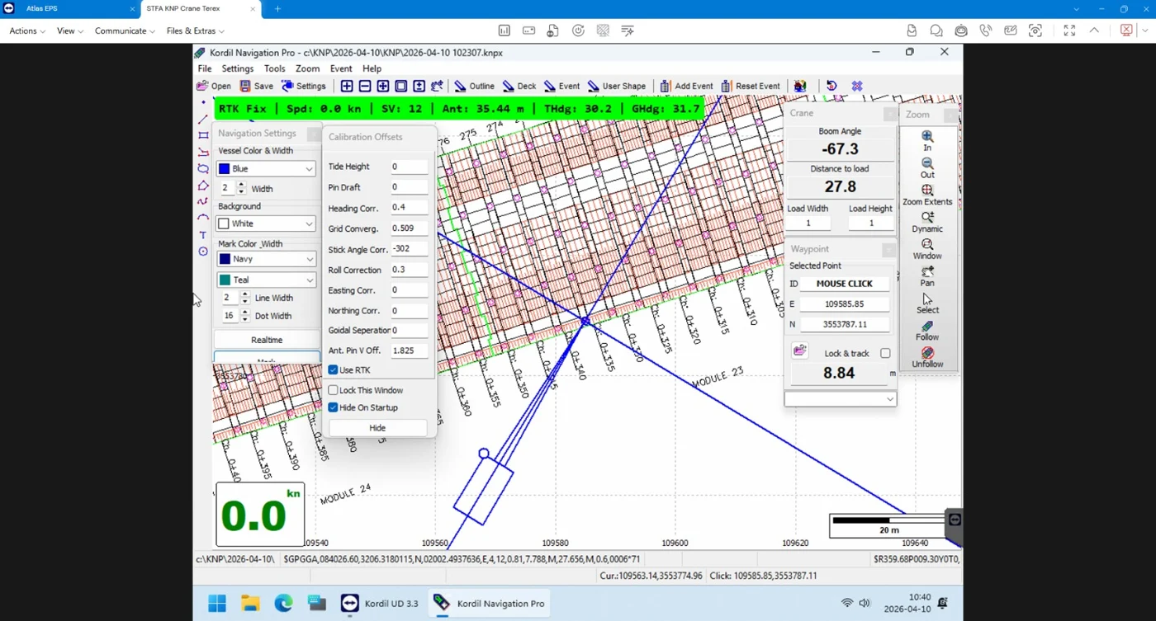Click the Follow vessel icon

pyautogui.click(x=927, y=327)
